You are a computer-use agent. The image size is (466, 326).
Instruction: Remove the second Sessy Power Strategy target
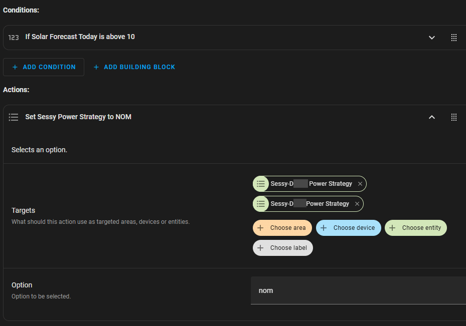[357, 204]
